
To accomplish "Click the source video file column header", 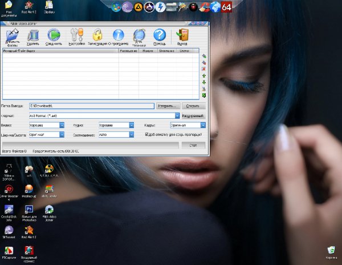I will 60,51.
